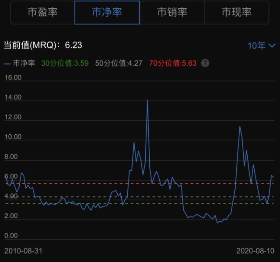This screenshot has width=280, height=262.
Task: Click the 0.00 axis label
Action: pyautogui.click(x=11, y=236)
